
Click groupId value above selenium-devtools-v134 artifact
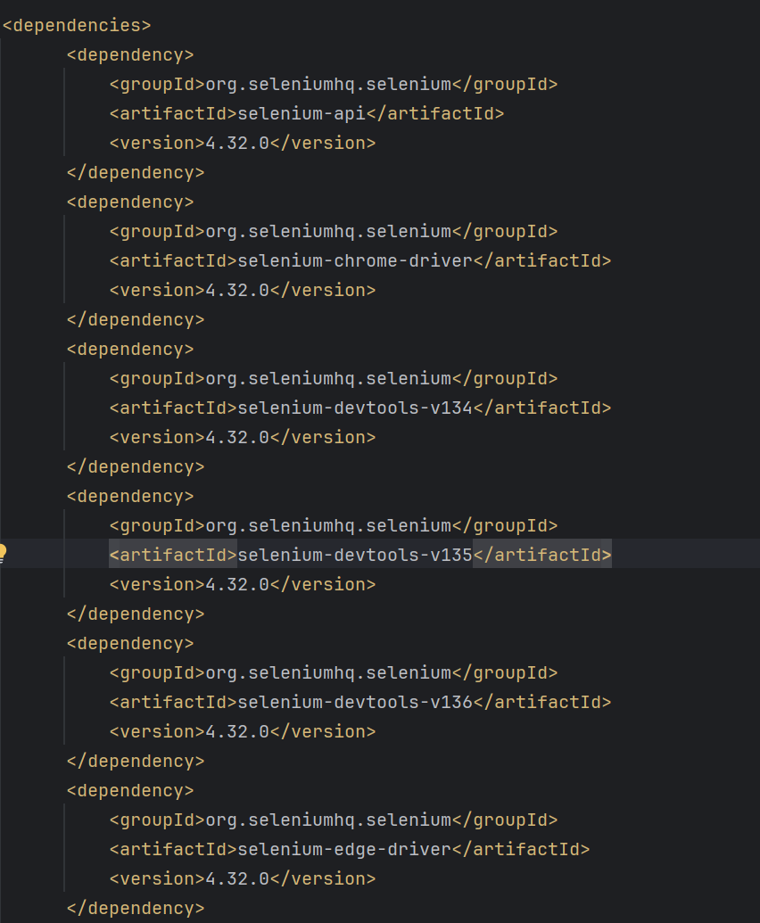328,378
